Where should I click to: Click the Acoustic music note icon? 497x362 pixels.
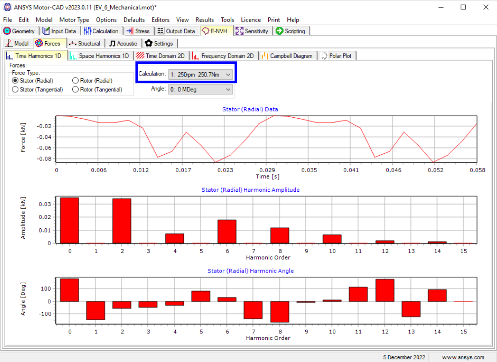point(112,44)
